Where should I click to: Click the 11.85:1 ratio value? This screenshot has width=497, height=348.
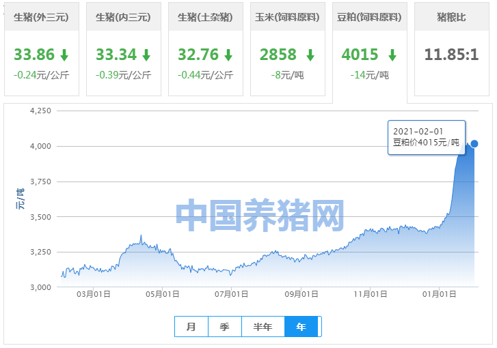451,55
